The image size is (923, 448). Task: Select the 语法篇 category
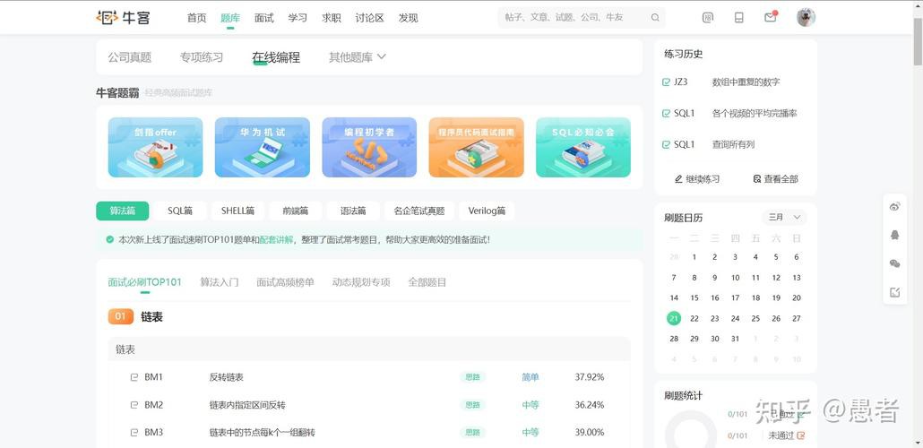click(x=353, y=211)
